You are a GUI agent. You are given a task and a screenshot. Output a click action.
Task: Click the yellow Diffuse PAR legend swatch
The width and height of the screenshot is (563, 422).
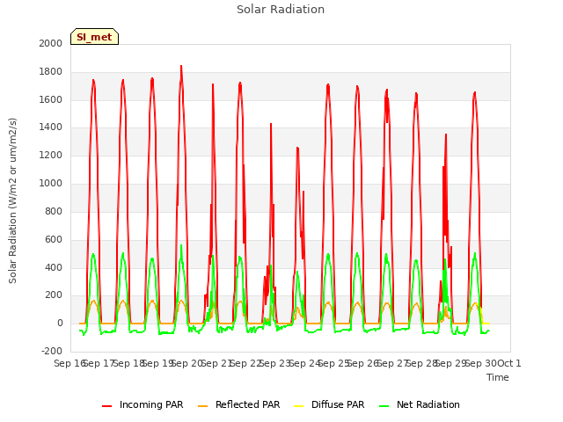pos(299,406)
